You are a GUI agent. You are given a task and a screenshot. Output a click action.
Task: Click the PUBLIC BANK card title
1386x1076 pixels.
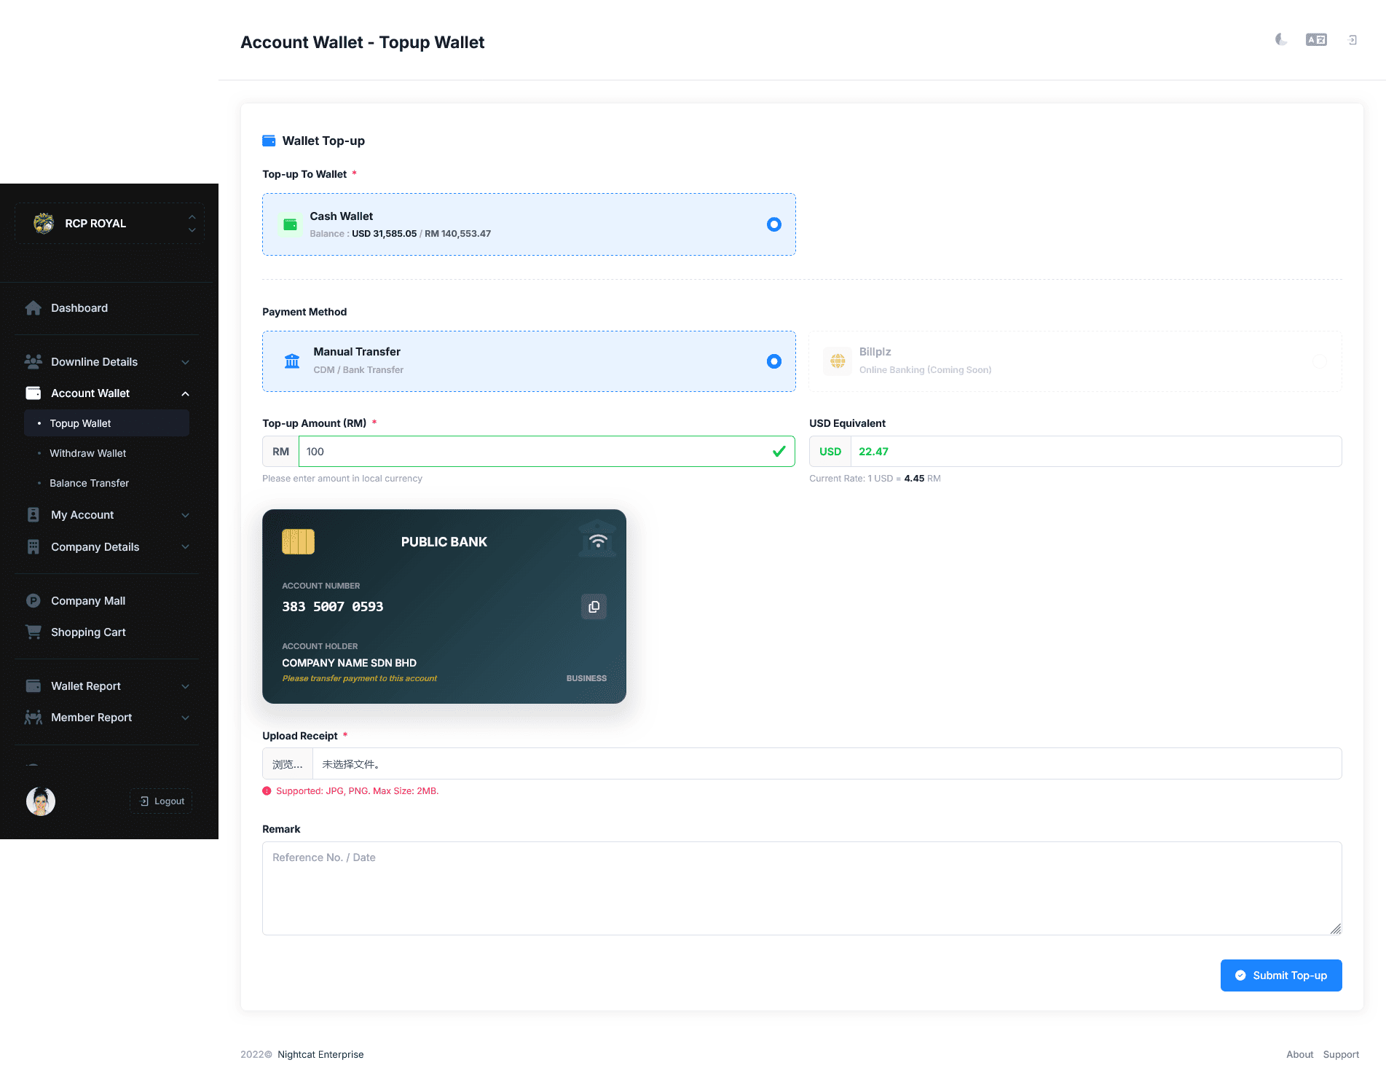point(444,542)
